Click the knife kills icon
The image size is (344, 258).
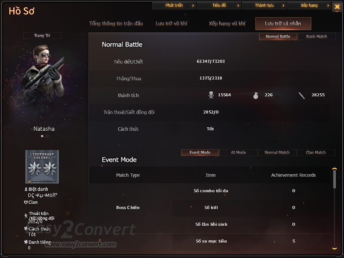[302, 95]
